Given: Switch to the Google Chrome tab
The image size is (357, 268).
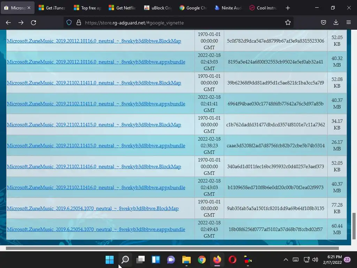Looking at the screenshot, I should tap(193, 8).
